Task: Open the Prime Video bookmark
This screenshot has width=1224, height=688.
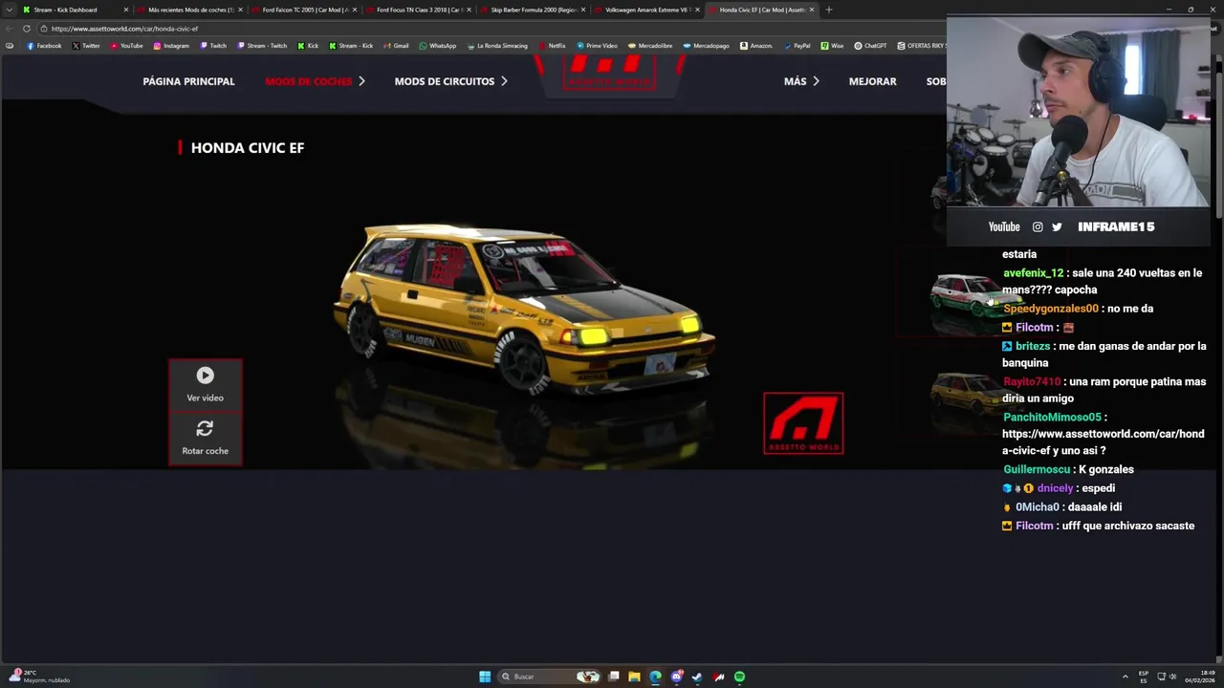Action: pyautogui.click(x=597, y=46)
